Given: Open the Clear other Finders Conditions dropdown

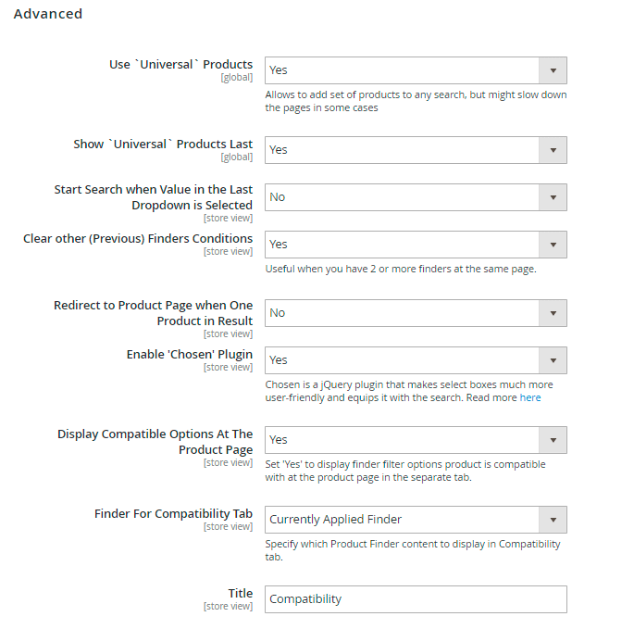Looking at the screenshot, I should [x=416, y=245].
